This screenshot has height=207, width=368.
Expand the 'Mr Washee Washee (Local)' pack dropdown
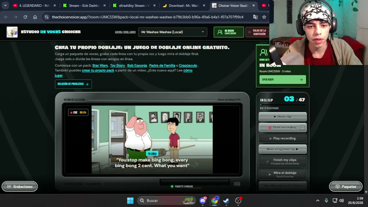(x=172, y=32)
